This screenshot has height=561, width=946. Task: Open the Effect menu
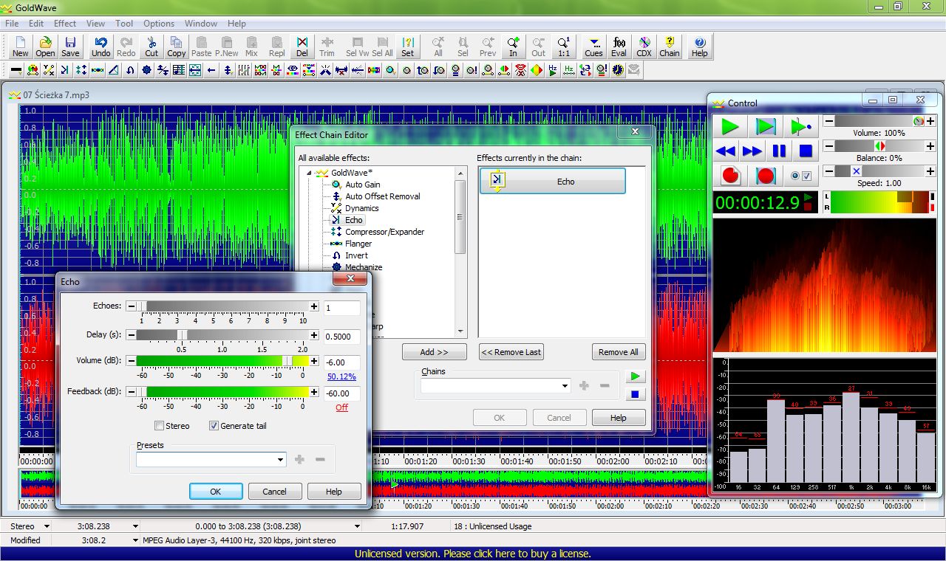[x=65, y=24]
